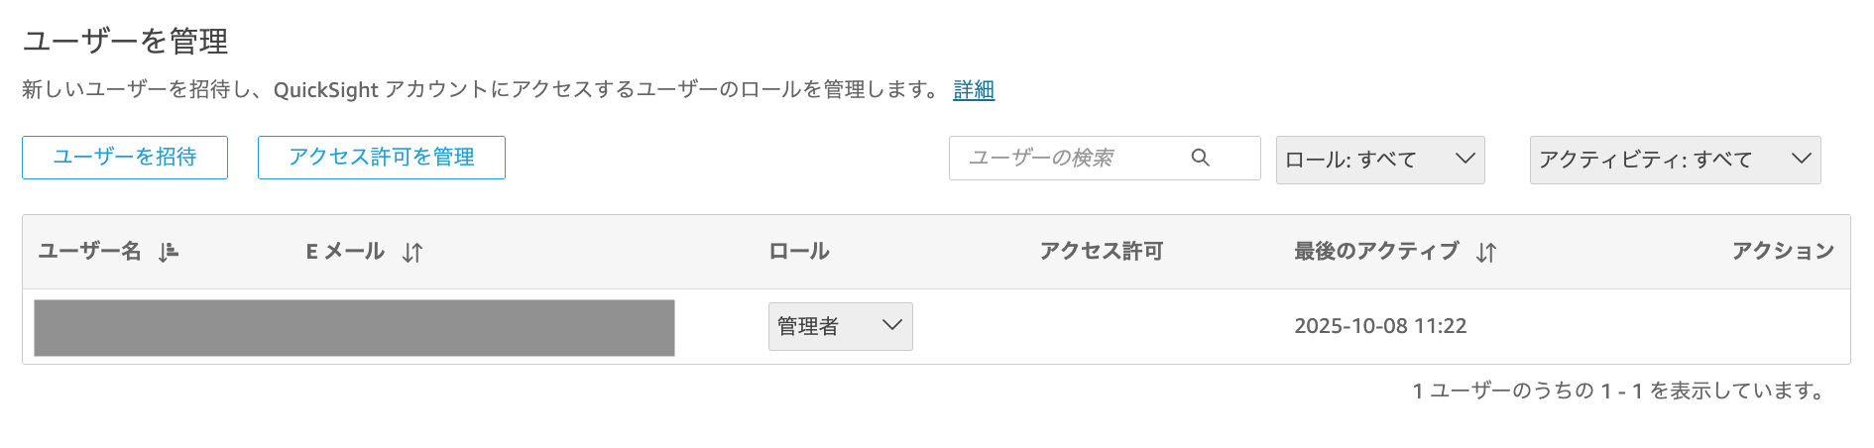1874x448 pixels.
Task: Expand the アクティビティ: すべて filter dropdown
Action: click(1675, 160)
